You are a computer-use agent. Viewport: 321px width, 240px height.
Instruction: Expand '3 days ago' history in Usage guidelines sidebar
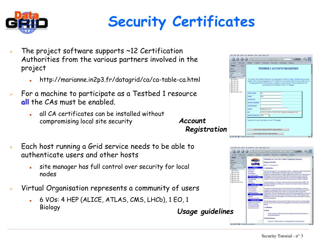[x=231, y=174]
